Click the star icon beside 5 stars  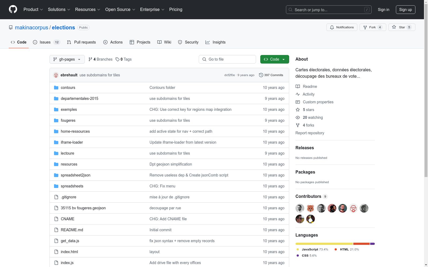[x=298, y=110]
